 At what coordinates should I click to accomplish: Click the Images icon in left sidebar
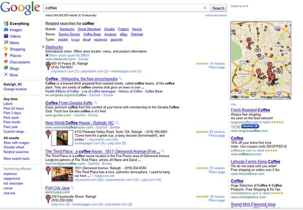tap(6, 30)
